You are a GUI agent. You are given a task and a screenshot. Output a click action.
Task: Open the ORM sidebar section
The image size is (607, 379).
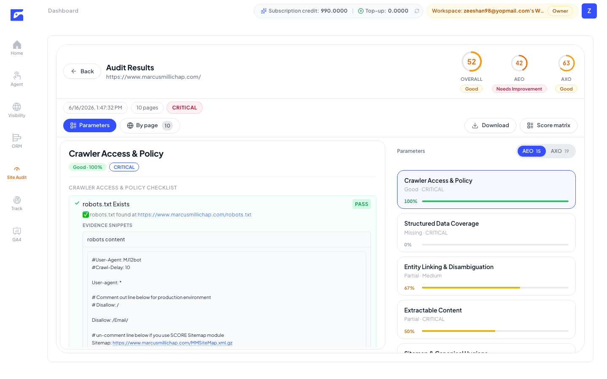pos(17,141)
